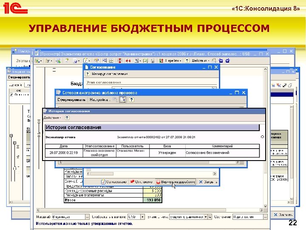Image resolution: width=306 pixels, height=230 pixels.
Task: Click the dotted selection icon in Сетевая диаграмма toolbar
Action: 122,100
